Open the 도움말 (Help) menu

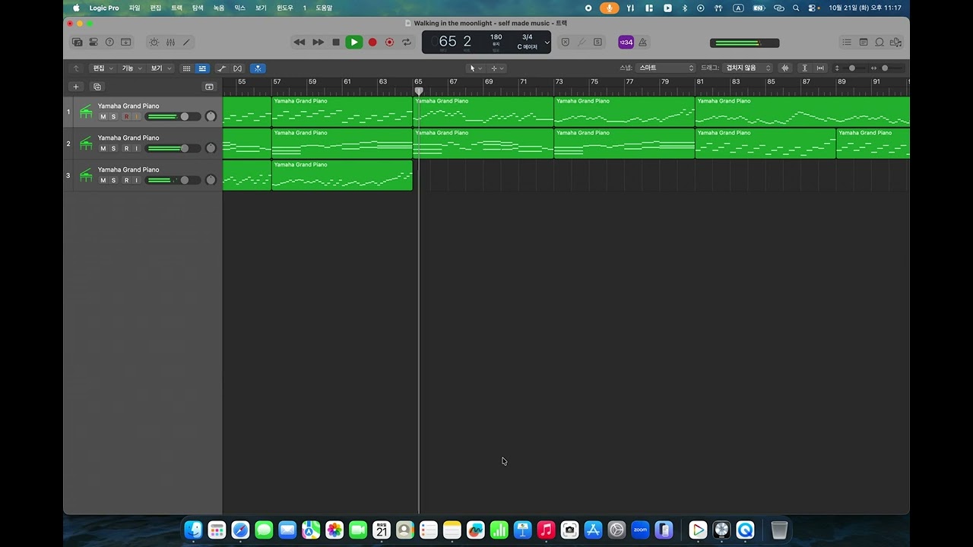point(324,8)
